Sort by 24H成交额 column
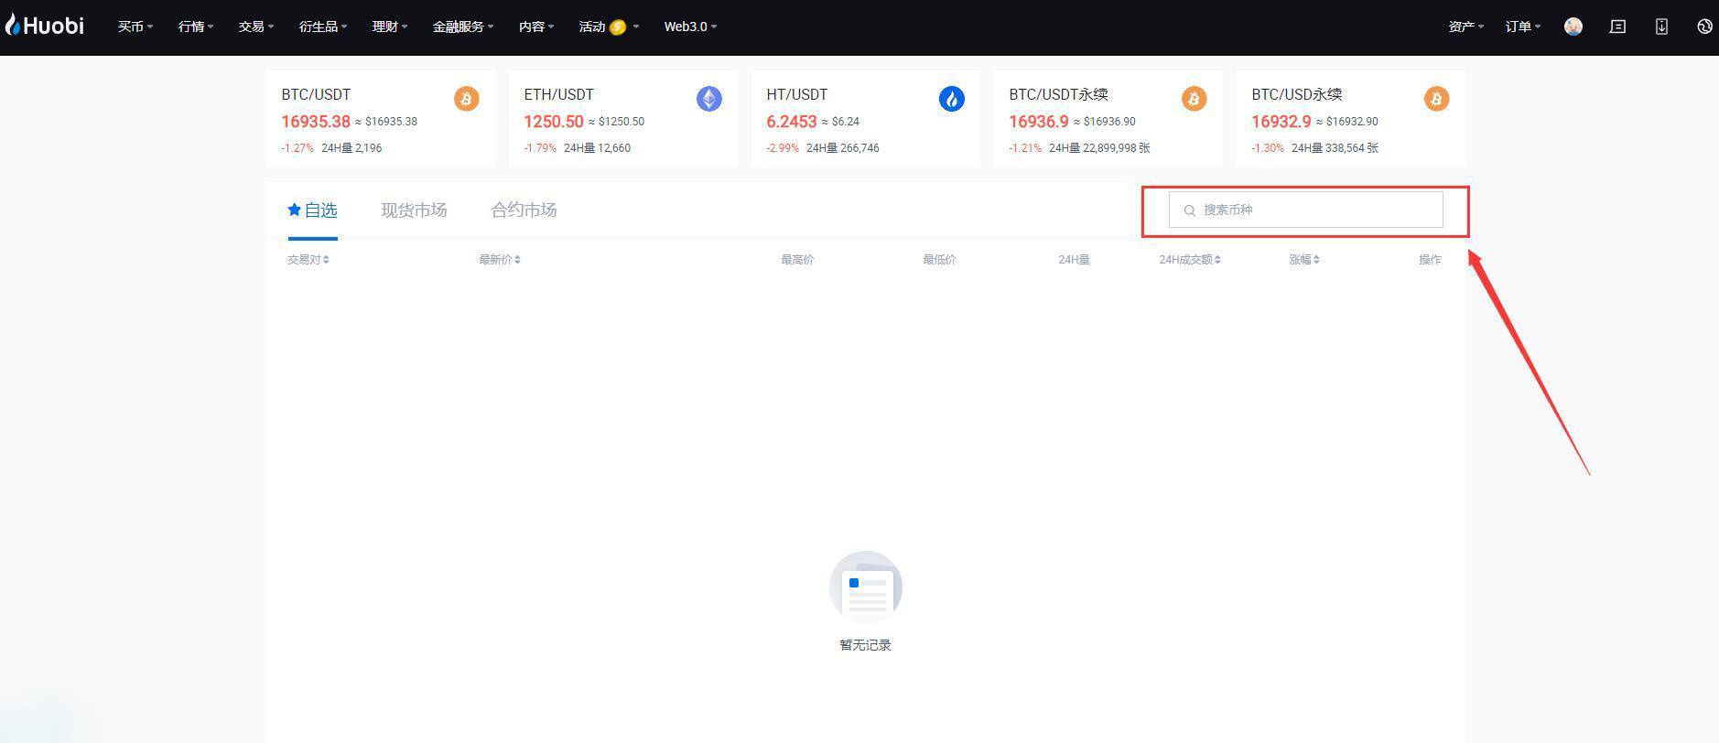Image resolution: width=1719 pixels, height=743 pixels. click(1189, 260)
